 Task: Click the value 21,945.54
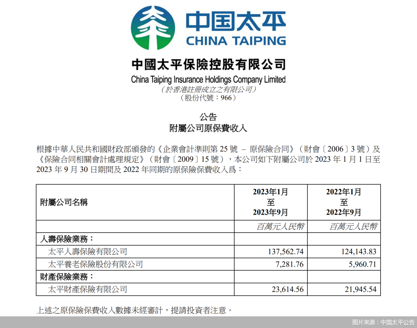click(x=360, y=289)
